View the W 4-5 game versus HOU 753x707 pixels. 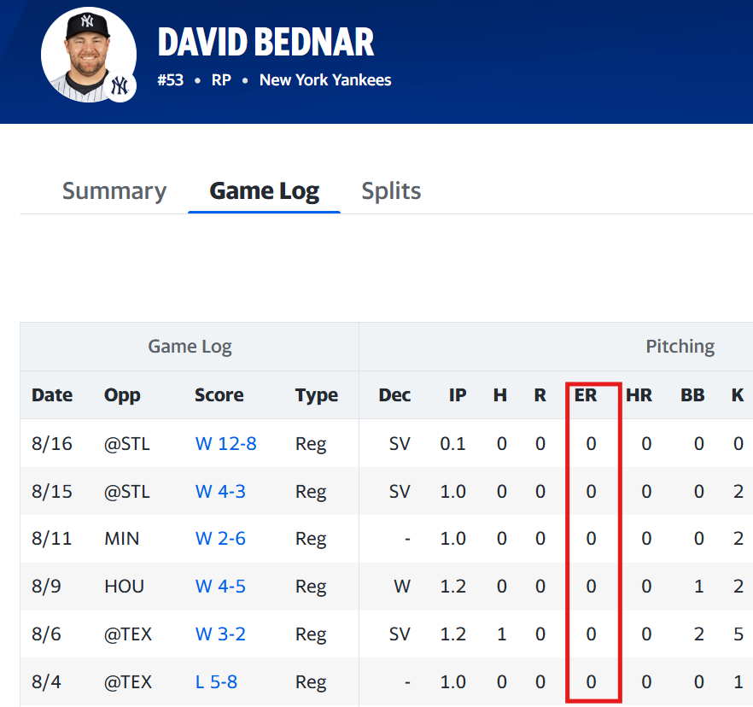pos(220,587)
